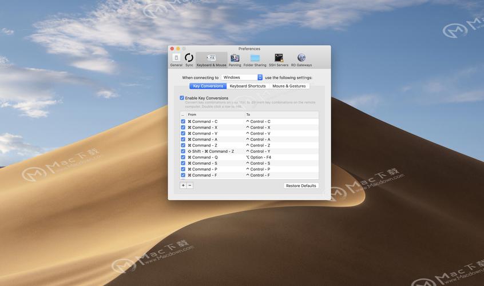Open the Sync preferences pane
Screen dimensions: 484x286
click(x=189, y=59)
